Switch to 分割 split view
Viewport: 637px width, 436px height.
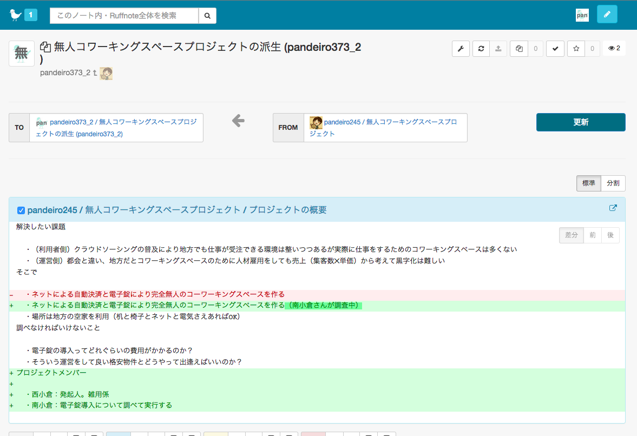click(x=613, y=183)
